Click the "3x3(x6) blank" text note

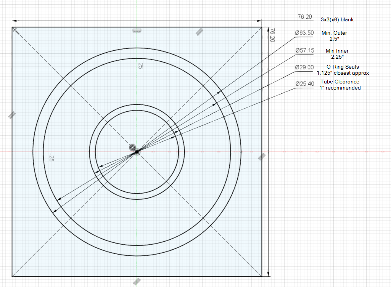338,19
